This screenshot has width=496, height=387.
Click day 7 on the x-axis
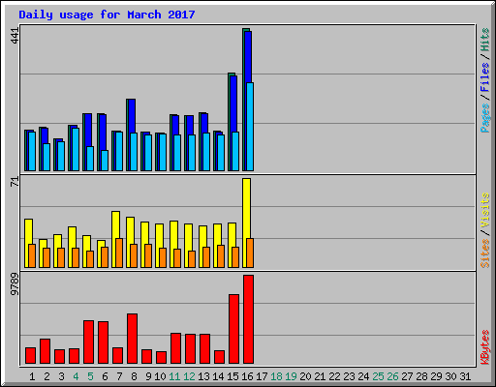tap(119, 376)
